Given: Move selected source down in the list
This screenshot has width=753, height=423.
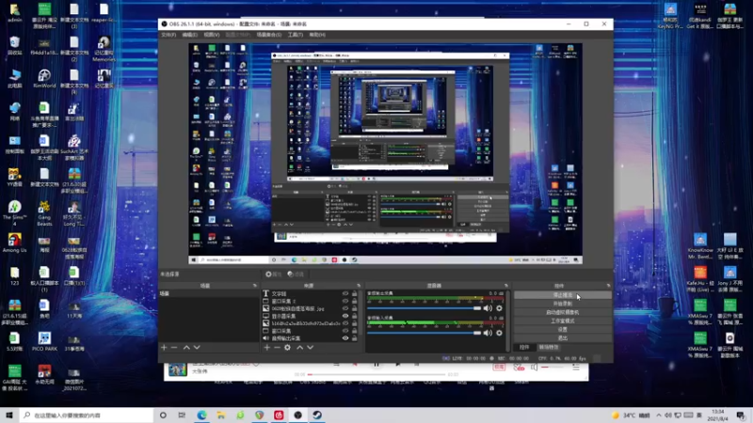Looking at the screenshot, I should pos(311,347).
